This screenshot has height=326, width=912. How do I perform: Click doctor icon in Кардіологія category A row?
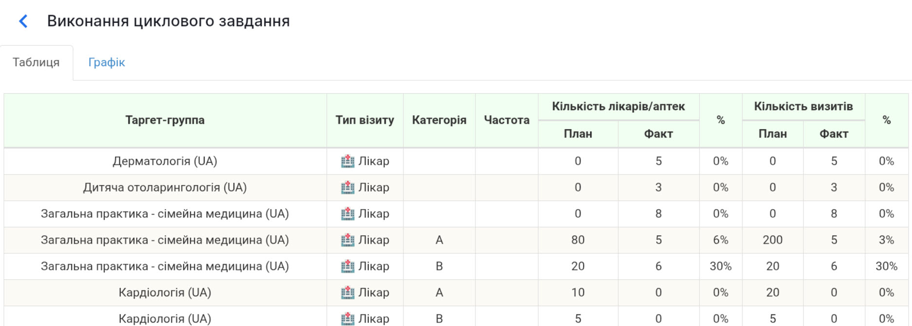click(x=347, y=293)
